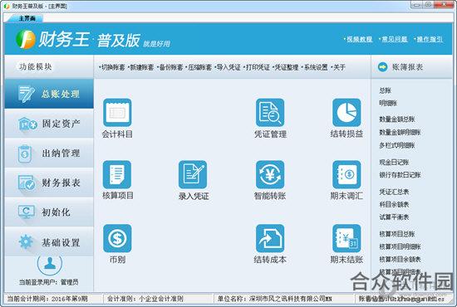
Task: Switch to the 主界面 tab
Action: [27, 18]
